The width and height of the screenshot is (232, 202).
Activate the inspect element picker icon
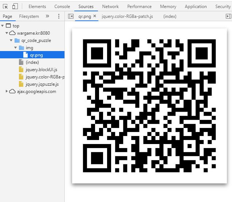point(5,7)
